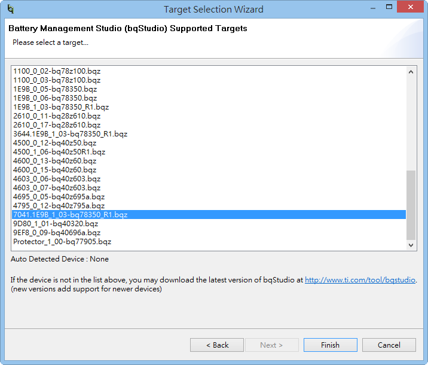Image resolution: width=428 pixels, height=365 pixels.
Task: Minimize the Target Selection Wizard window
Action: point(373,8)
